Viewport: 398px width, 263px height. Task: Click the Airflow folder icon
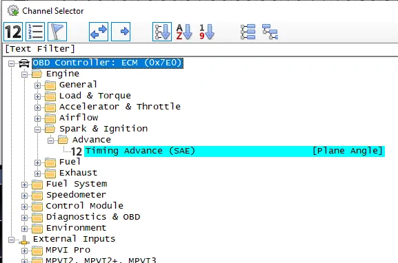click(50, 118)
